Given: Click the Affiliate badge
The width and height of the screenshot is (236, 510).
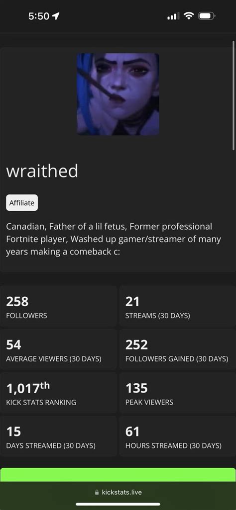Looking at the screenshot, I should pos(22,203).
